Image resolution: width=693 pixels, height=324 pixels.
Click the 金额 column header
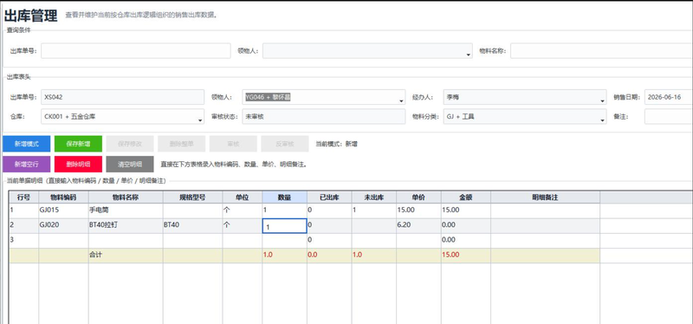pos(466,198)
